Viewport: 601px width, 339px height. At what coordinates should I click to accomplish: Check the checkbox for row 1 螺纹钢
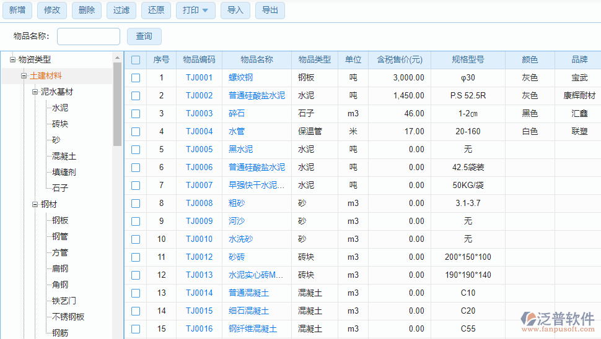click(136, 78)
